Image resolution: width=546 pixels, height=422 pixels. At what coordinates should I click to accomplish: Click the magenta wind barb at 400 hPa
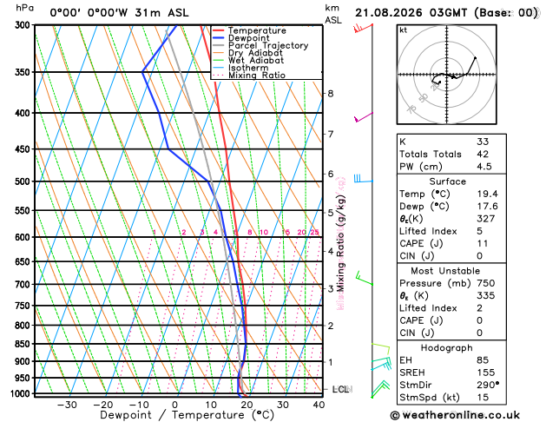(x=363, y=117)
